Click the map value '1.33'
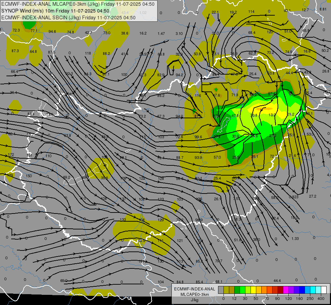Image resolution: width=331 pixels, height=305 pixels. [295, 239]
